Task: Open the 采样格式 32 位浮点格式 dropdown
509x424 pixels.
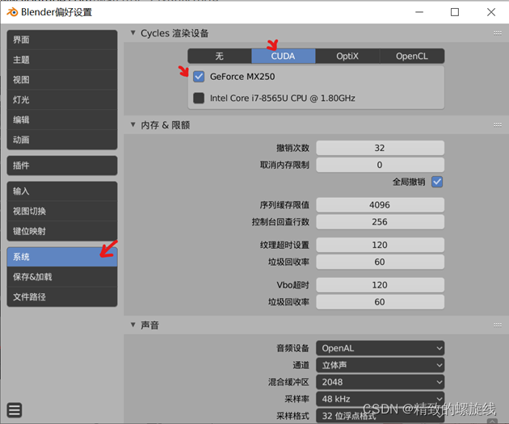Action: pos(380,416)
